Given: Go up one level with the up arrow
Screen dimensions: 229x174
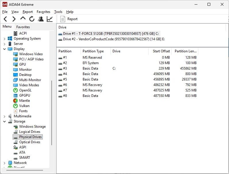Looking at the screenshot, I should (x=23, y=18).
